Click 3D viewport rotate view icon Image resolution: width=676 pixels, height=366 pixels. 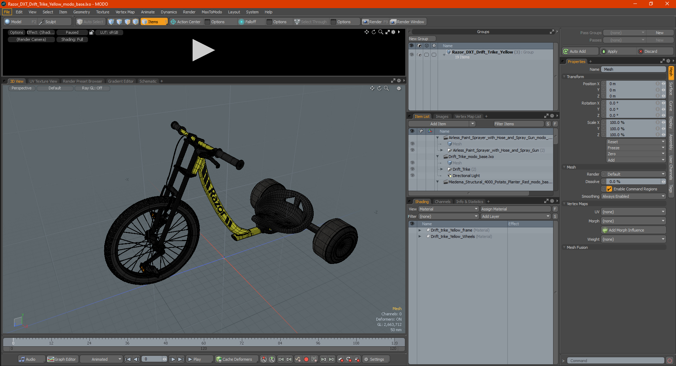click(x=380, y=88)
